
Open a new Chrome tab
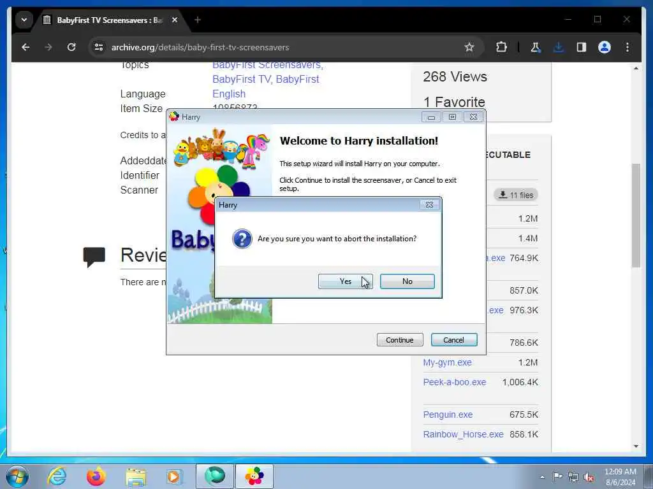[198, 20]
